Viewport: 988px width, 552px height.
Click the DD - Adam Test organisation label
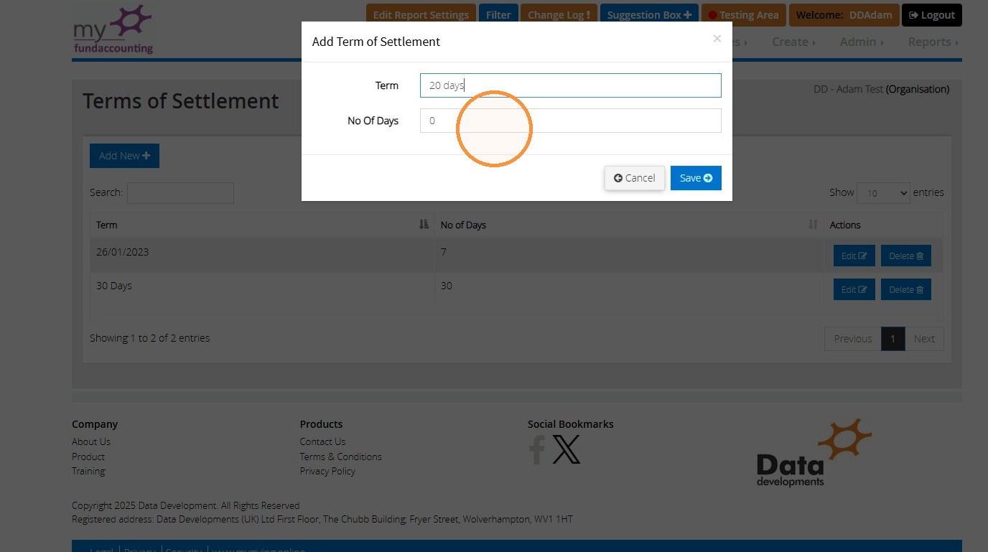tap(881, 89)
